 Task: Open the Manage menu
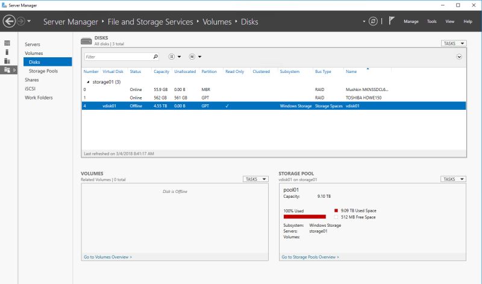(411, 21)
